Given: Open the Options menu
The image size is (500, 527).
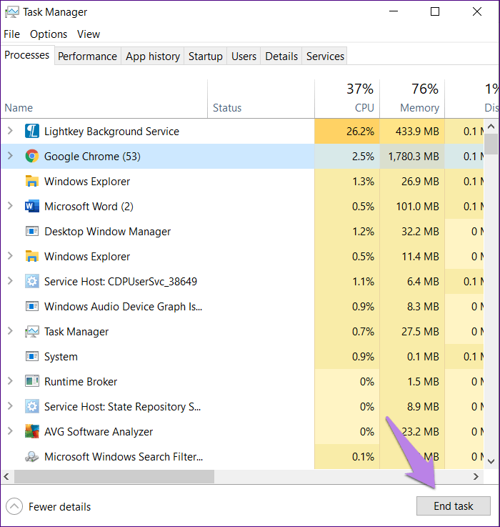Looking at the screenshot, I should pos(49,34).
